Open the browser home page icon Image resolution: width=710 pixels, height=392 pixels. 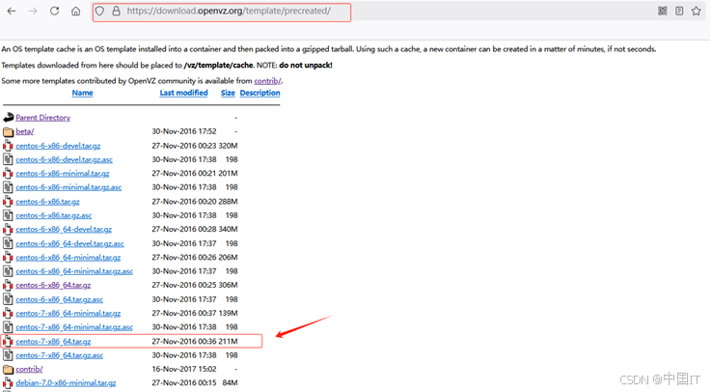(75, 12)
